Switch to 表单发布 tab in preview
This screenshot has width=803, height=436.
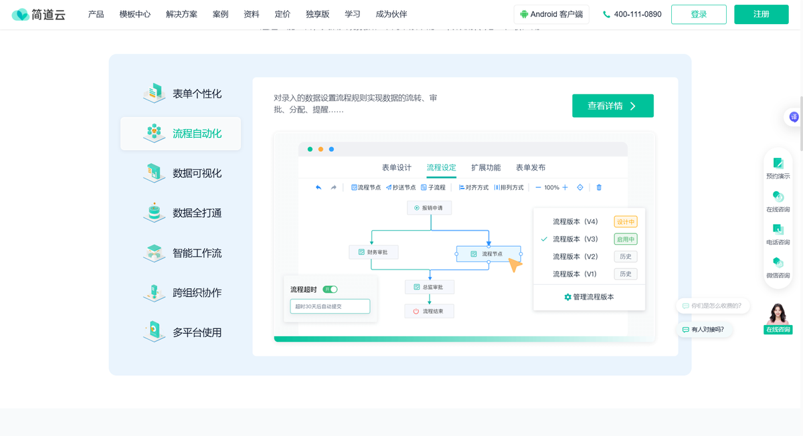coord(531,167)
